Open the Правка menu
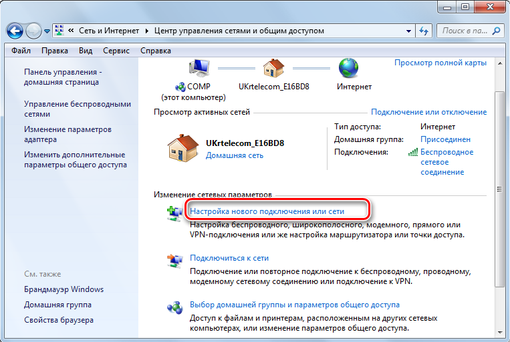The image size is (510, 342). 55,51
